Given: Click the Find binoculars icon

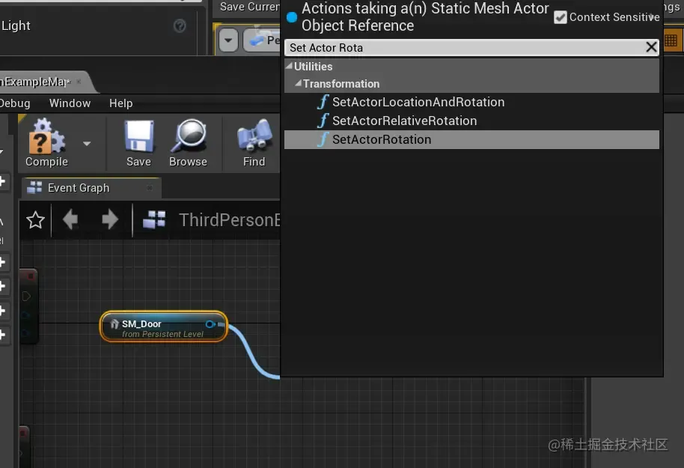Looking at the screenshot, I should tap(254, 136).
